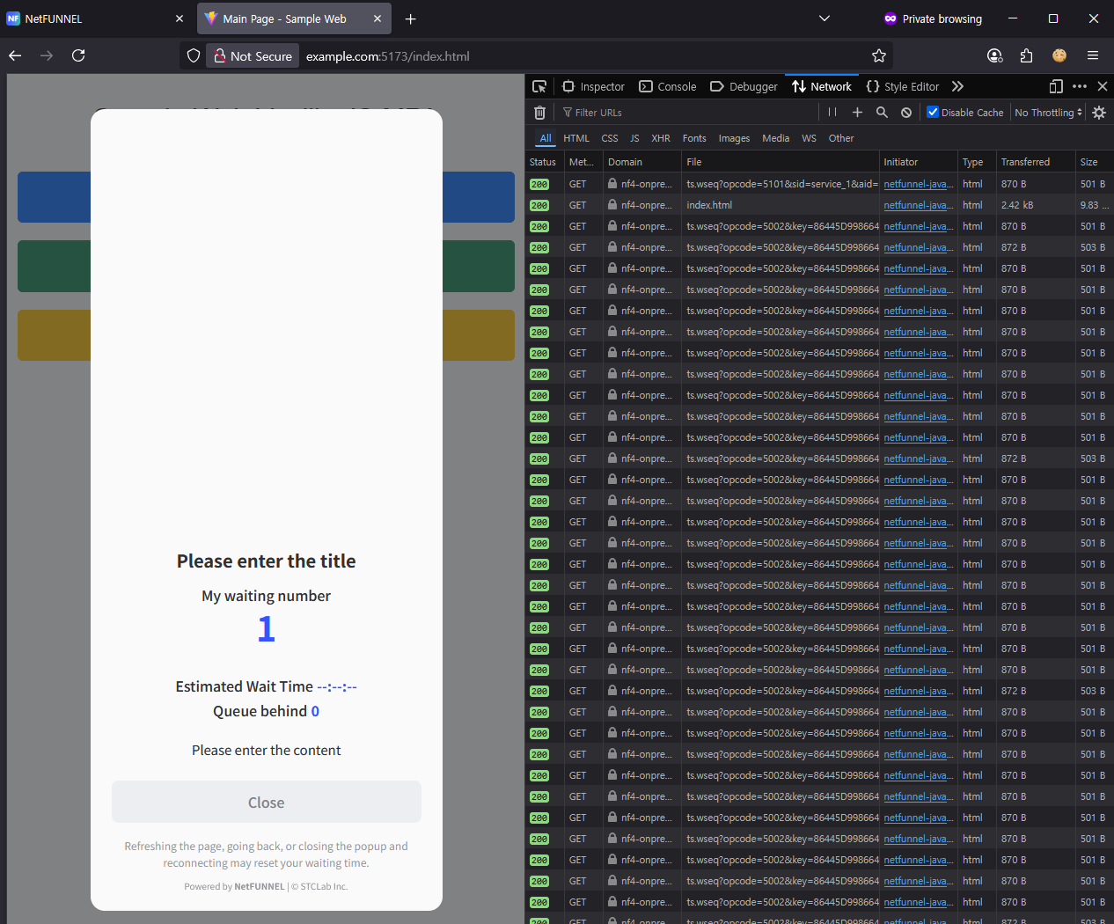1114x924 pixels.
Task: Open netfunnel initiator link for index.html
Action: (917, 205)
